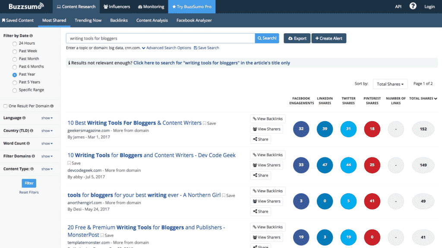Switch to Trending Now sub-tab
The height and width of the screenshot is (248, 442).
(88, 20)
